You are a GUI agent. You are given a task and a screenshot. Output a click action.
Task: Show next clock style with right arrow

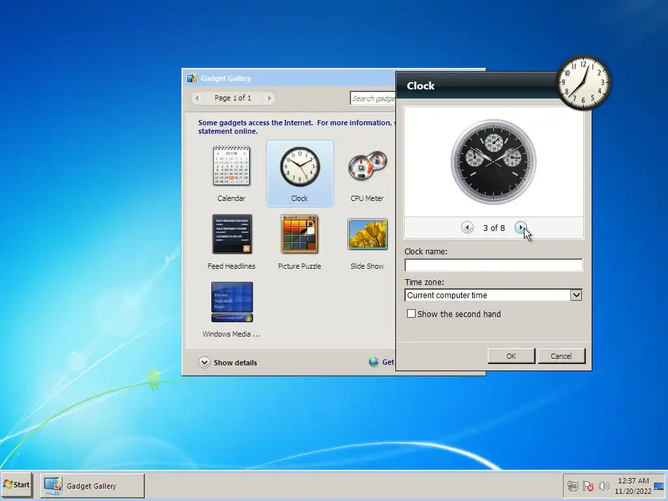coord(521,228)
